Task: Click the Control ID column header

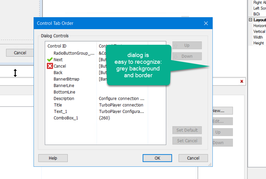Action: coord(57,46)
